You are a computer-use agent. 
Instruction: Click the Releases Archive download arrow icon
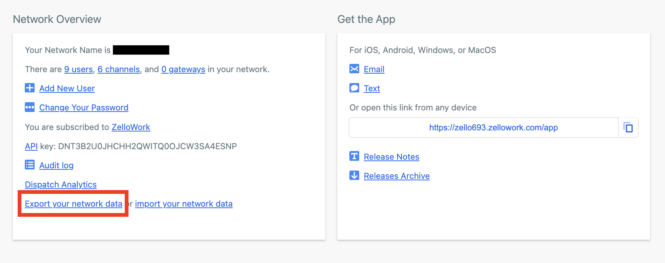tap(354, 175)
